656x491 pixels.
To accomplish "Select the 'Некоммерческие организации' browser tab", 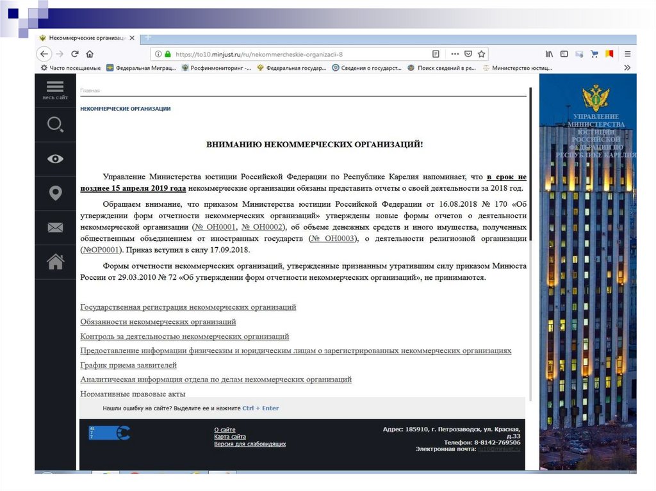I will tap(87, 38).
